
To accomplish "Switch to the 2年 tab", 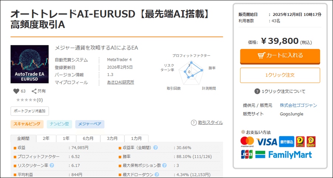I will 46,138.
